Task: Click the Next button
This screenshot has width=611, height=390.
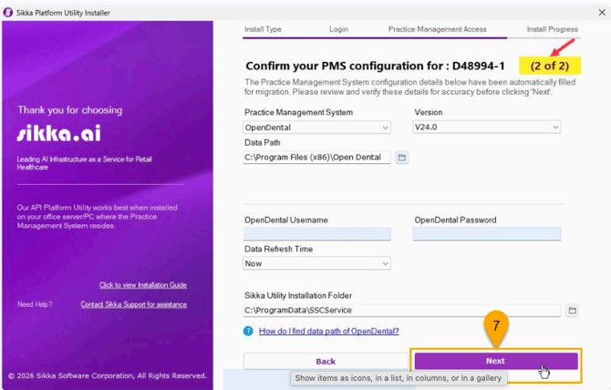Action: click(496, 361)
